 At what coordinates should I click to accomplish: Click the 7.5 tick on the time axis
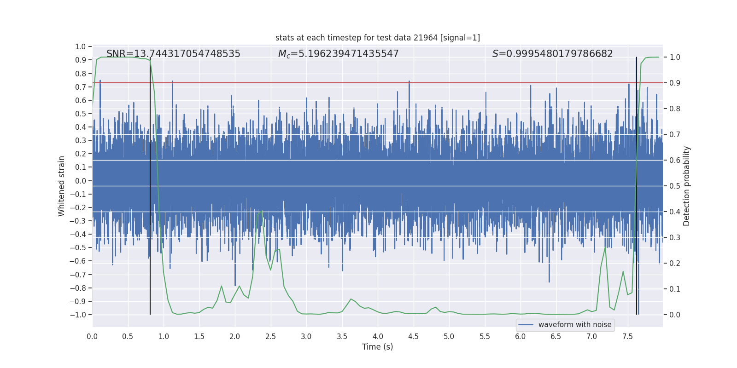coord(627,336)
